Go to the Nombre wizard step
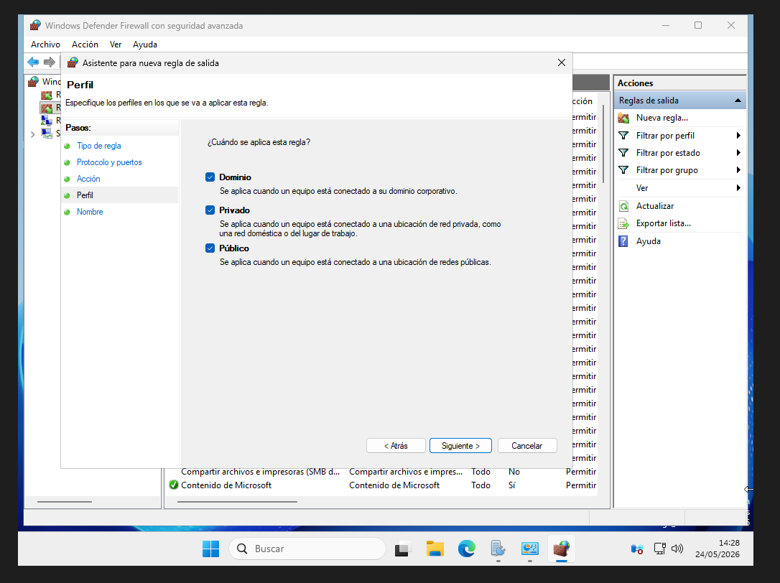 point(90,212)
